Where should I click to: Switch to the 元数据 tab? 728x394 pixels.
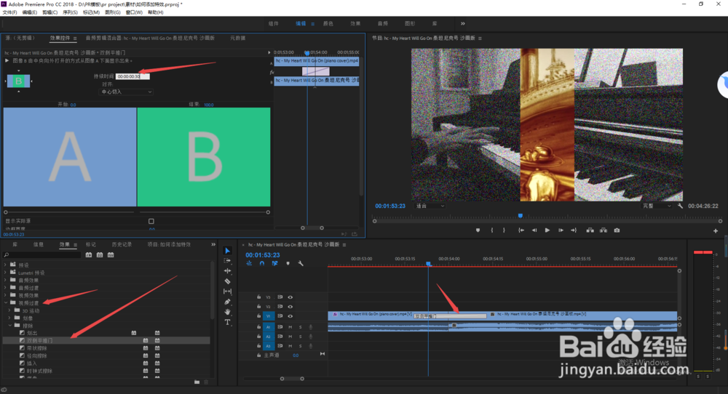238,38
